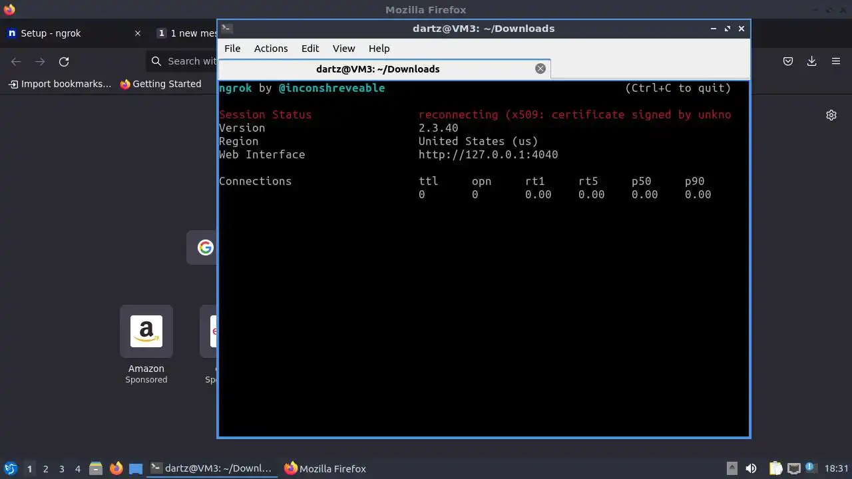
Task: Switch to workspace 1
Action: coord(29,468)
